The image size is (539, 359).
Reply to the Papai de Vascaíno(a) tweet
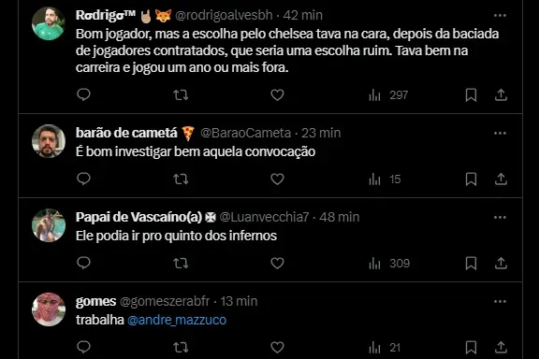83,263
